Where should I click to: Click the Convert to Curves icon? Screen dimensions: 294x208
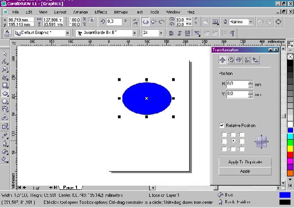pos(278,22)
